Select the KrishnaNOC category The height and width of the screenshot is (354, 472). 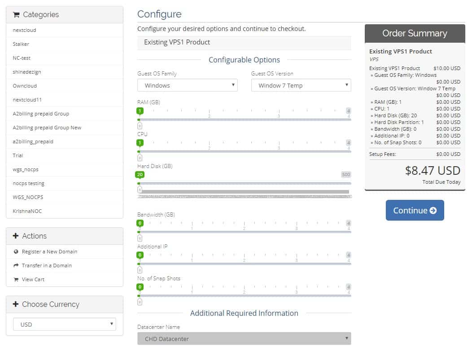click(x=27, y=211)
